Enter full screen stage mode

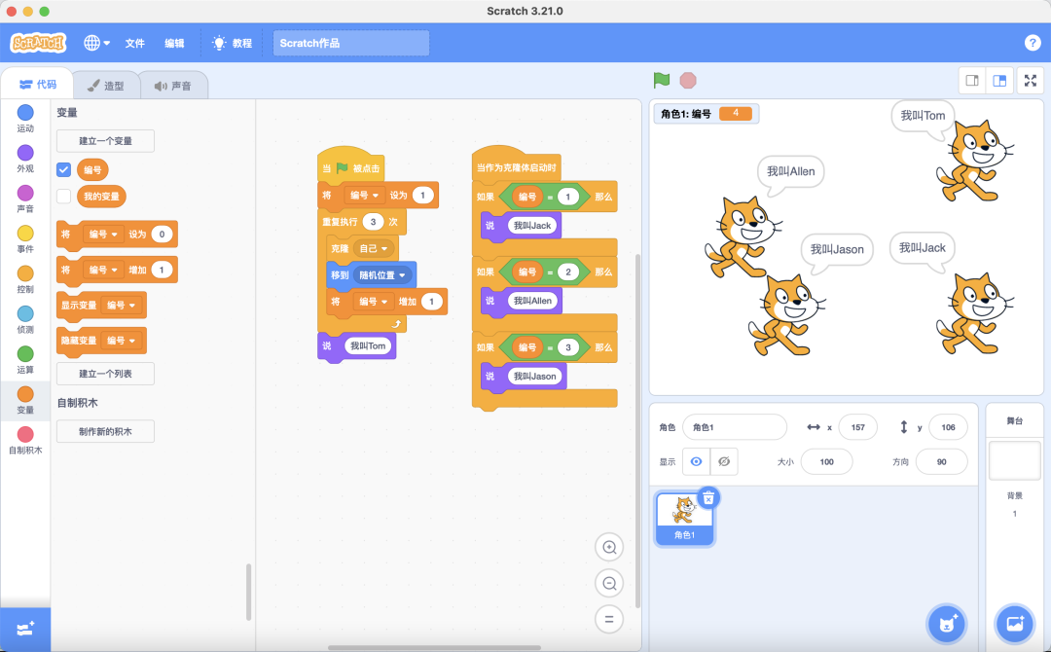tap(1031, 81)
